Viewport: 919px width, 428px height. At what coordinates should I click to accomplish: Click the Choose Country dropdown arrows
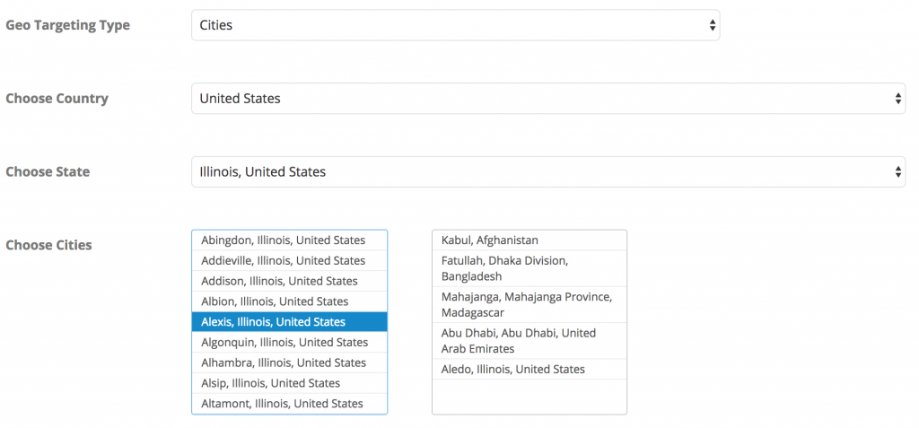coord(898,99)
